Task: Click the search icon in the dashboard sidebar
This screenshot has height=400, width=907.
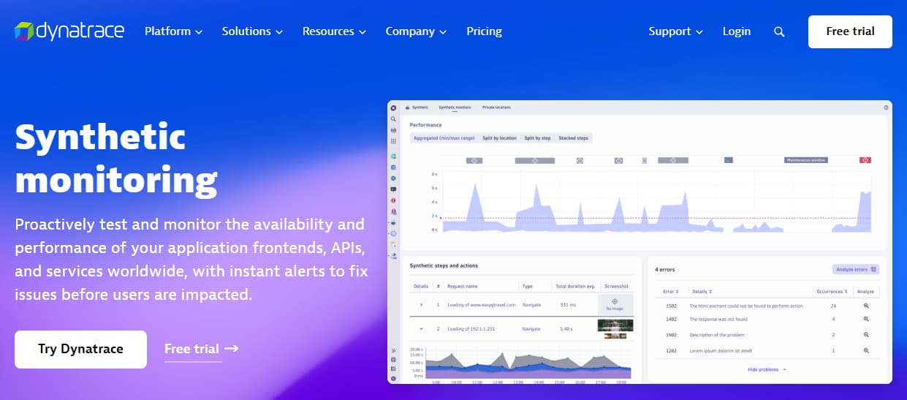Action: (393, 119)
